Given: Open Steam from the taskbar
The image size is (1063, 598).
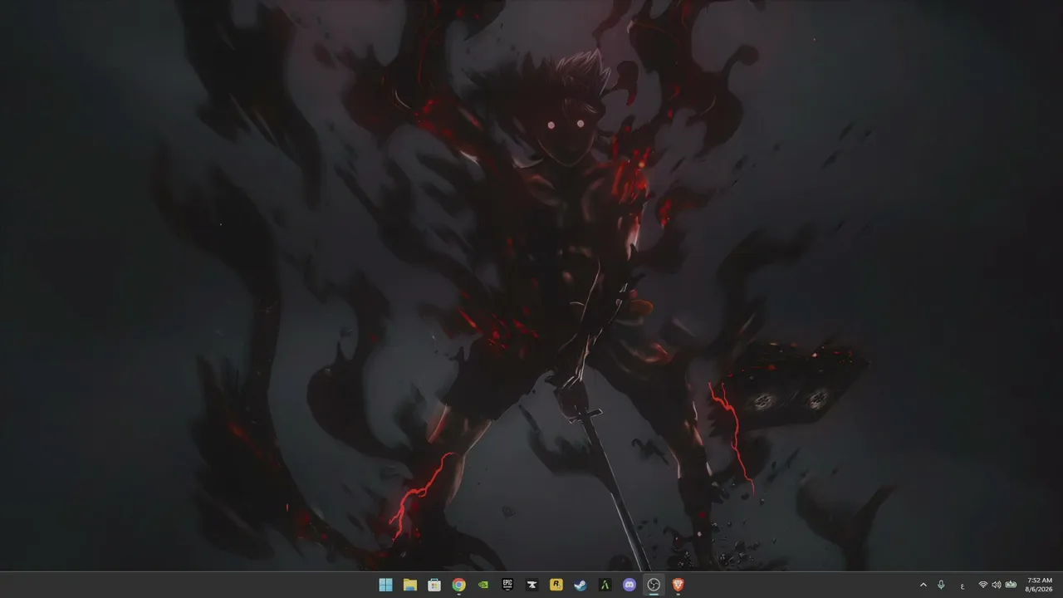Looking at the screenshot, I should pyautogui.click(x=580, y=585).
